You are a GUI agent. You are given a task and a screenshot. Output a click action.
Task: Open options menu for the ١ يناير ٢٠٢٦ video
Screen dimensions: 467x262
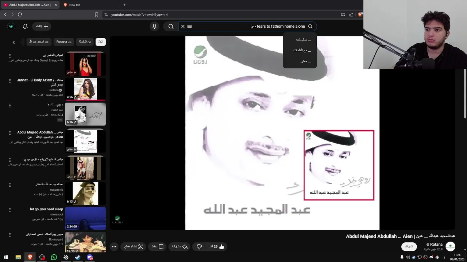10,106
